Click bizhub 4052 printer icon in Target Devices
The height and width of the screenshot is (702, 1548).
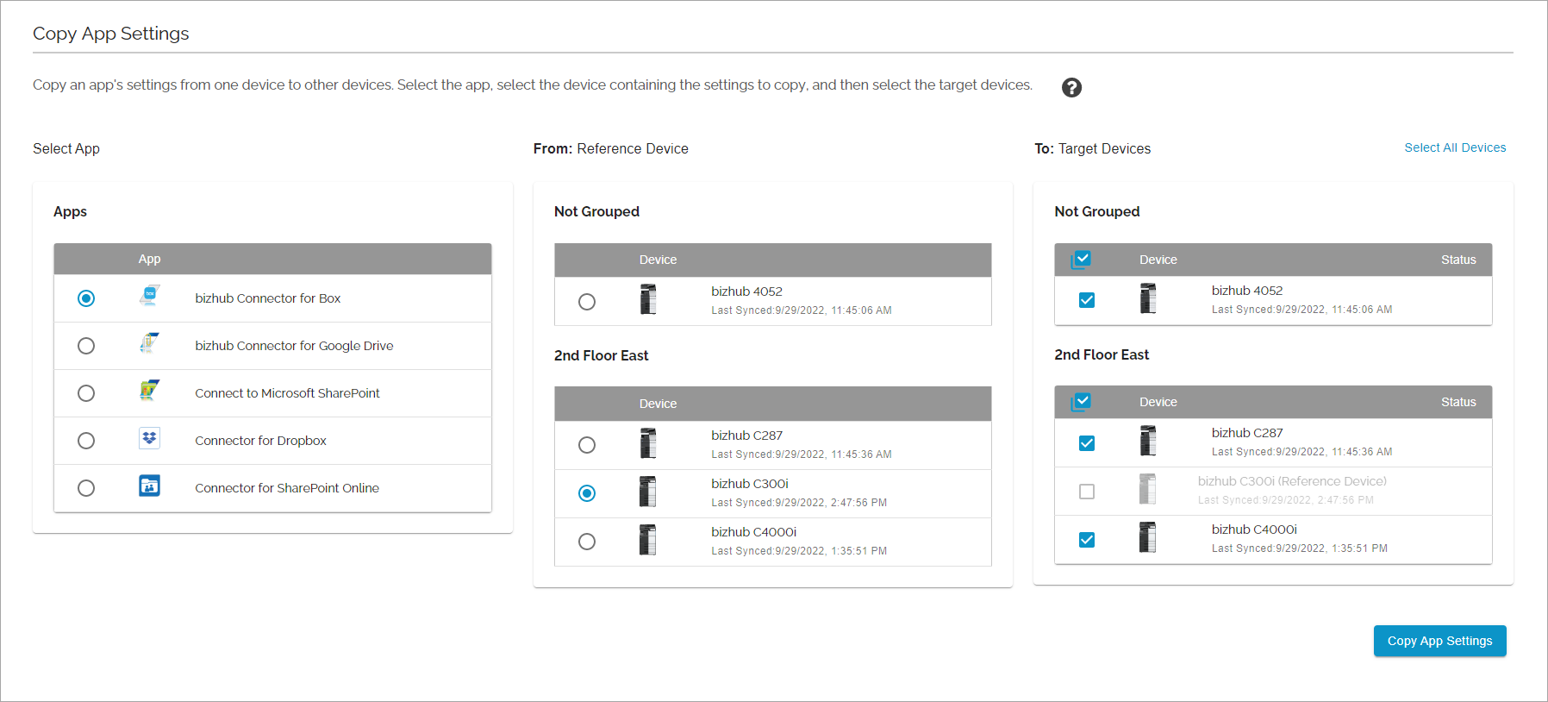click(x=1148, y=298)
